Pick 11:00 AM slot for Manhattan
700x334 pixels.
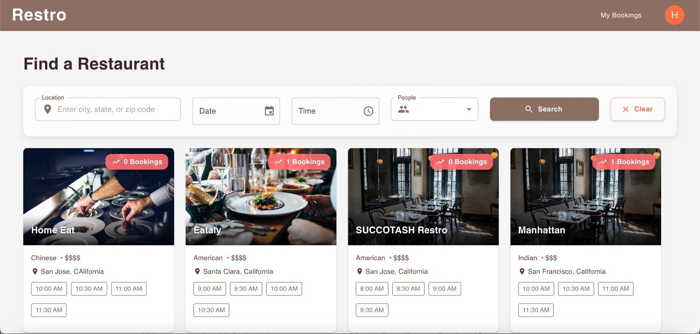616,289
